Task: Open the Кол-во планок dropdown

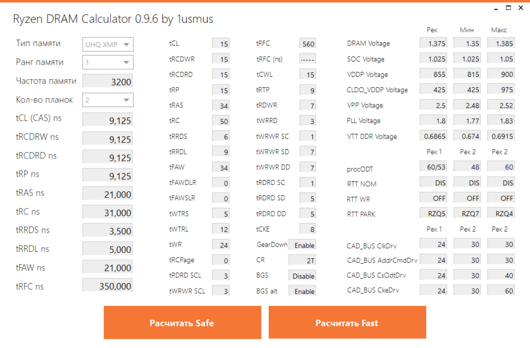Action: [108, 100]
